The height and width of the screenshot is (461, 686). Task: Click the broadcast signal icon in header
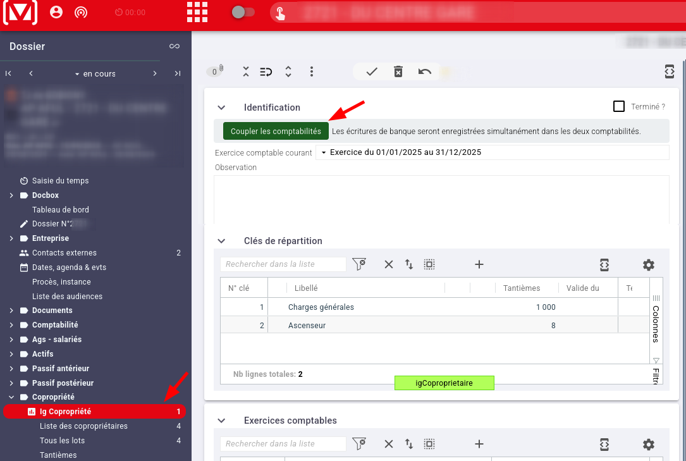click(x=81, y=12)
